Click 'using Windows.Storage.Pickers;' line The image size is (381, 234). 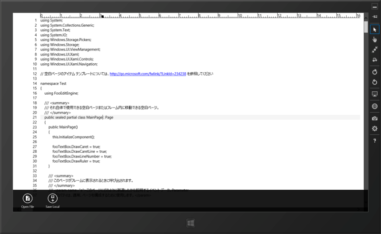[x=66, y=40]
